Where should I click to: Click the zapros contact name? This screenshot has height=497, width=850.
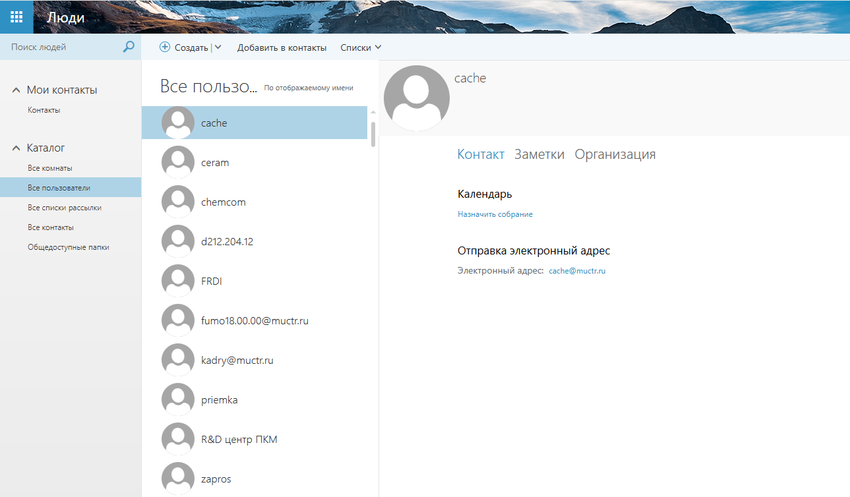pos(216,479)
